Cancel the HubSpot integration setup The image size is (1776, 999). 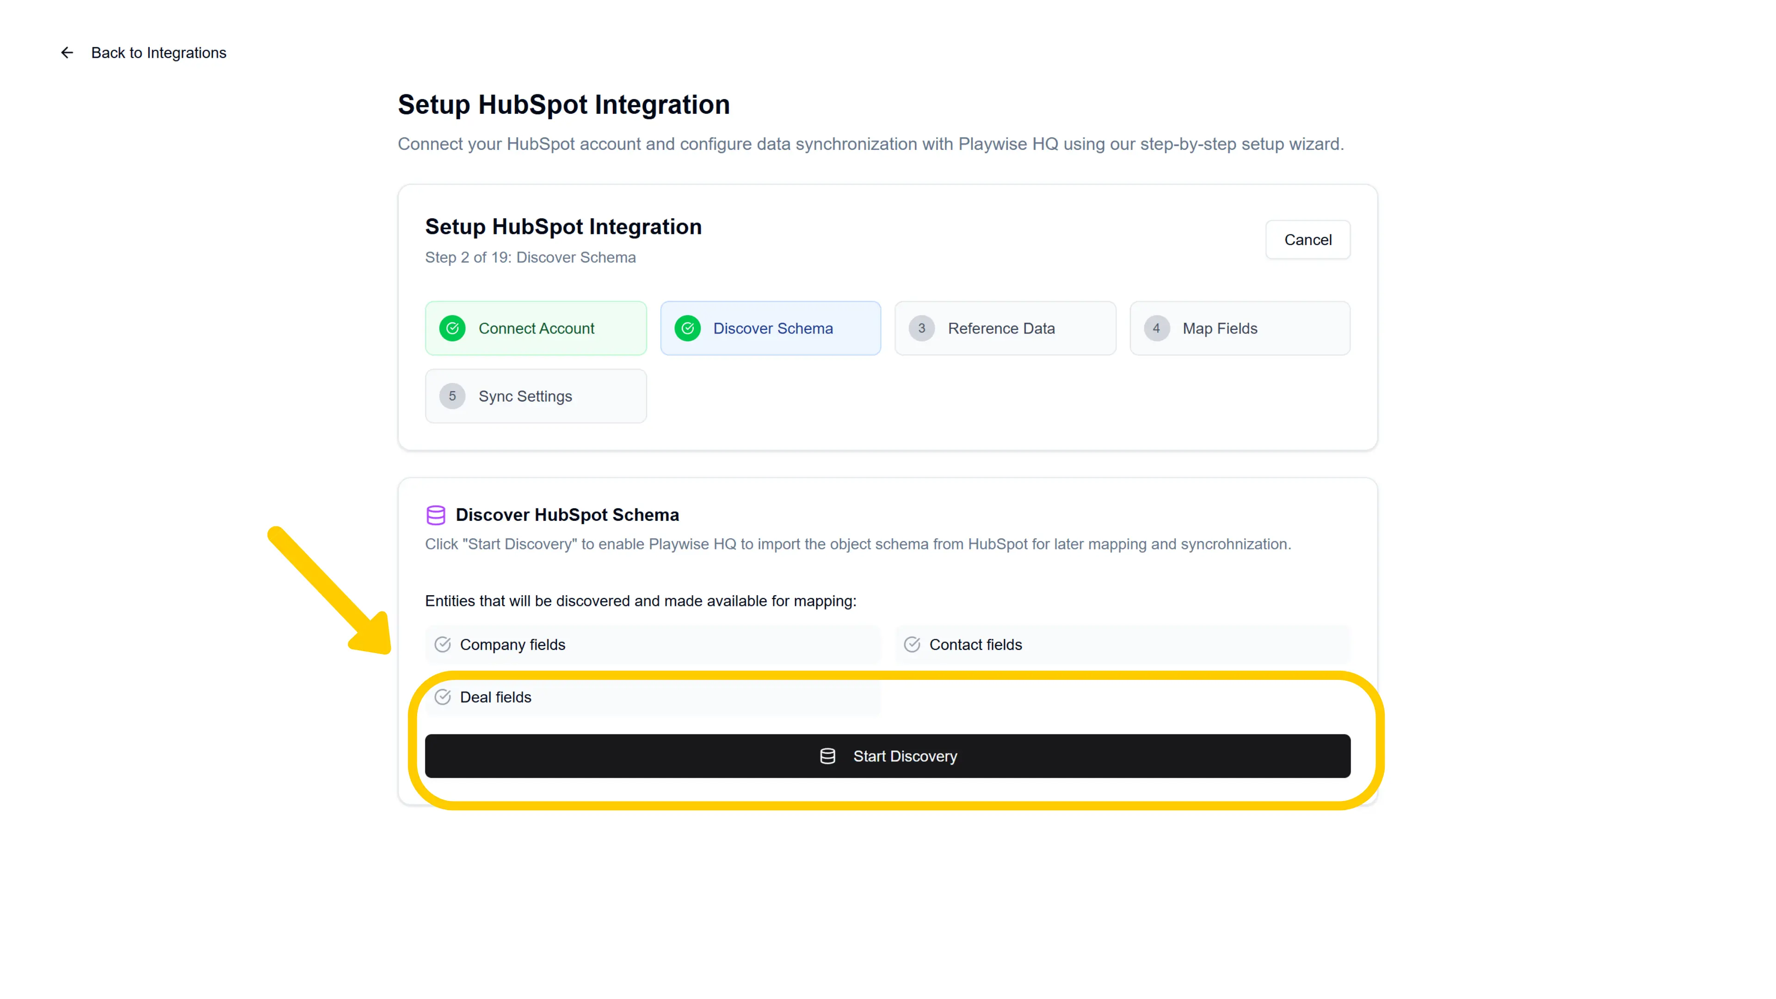(1308, 239)
